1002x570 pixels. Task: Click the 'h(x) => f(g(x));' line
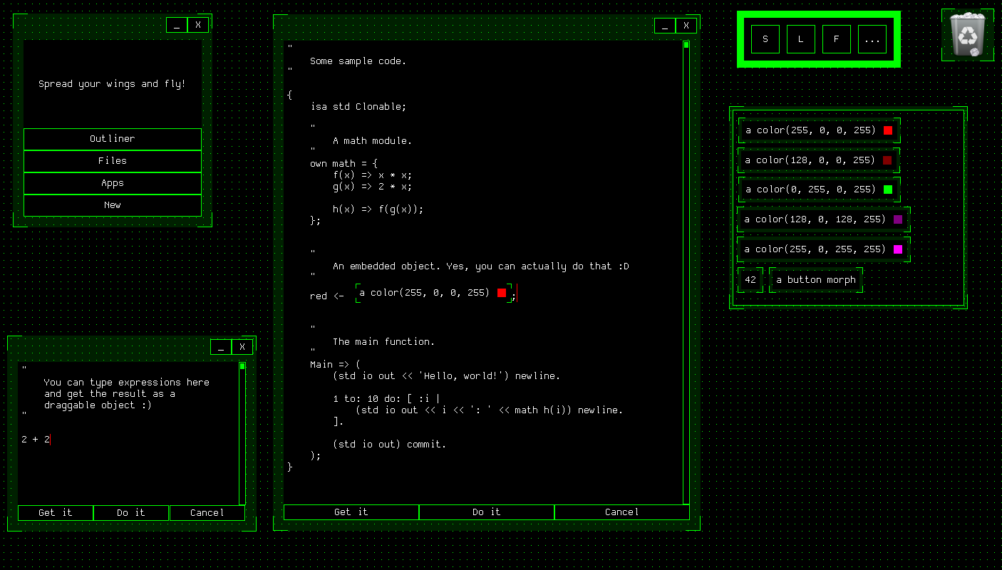pyautogui.click(x=378, y=209)
